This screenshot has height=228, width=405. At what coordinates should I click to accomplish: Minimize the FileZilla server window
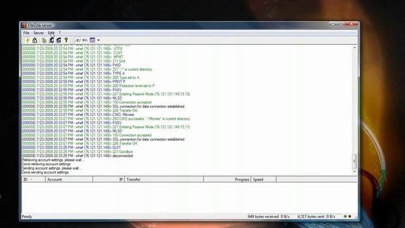pyautogui.click(x=333, y=24)
